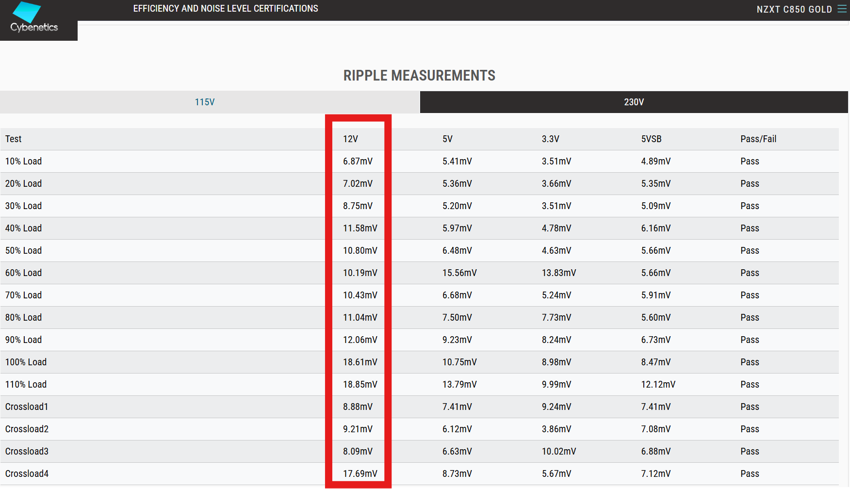
Task: Click the 8.47mV 5VSB value at 100% Load
Action: pos(655,362)
